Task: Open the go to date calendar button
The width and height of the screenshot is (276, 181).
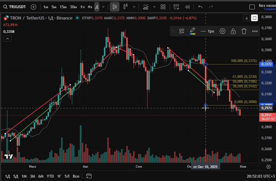Action: point(89,176)
